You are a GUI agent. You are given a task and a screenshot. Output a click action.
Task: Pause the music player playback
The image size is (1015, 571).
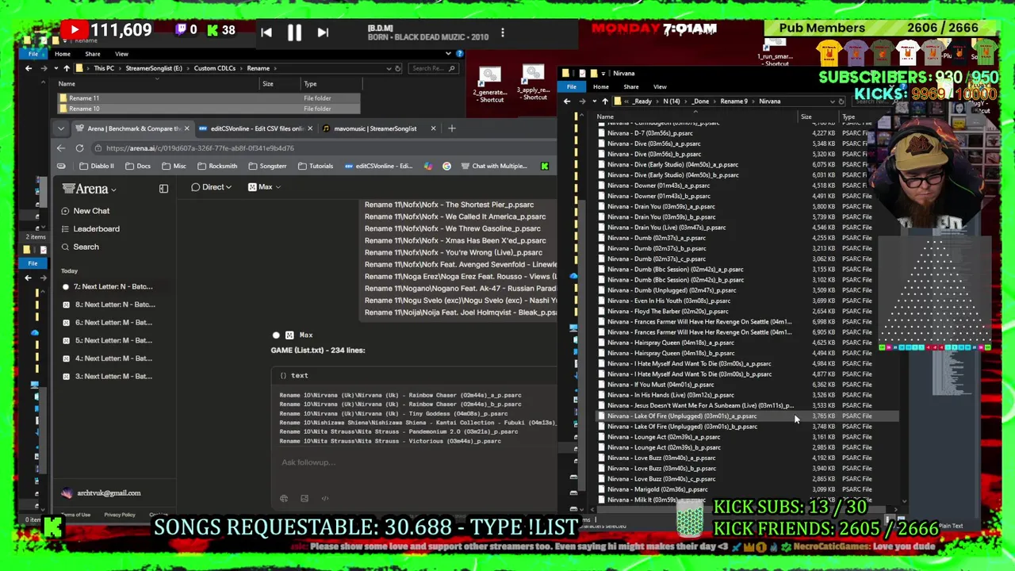coord(294,33)
